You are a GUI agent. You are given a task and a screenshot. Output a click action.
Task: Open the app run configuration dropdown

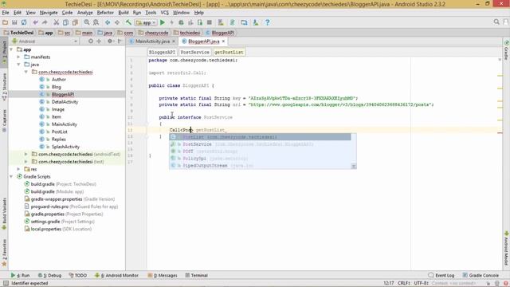[146, 22]
